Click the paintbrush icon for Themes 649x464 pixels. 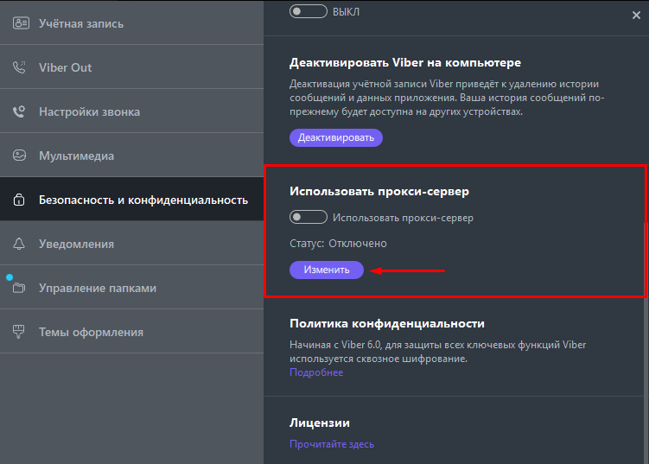tap(19, 332)
